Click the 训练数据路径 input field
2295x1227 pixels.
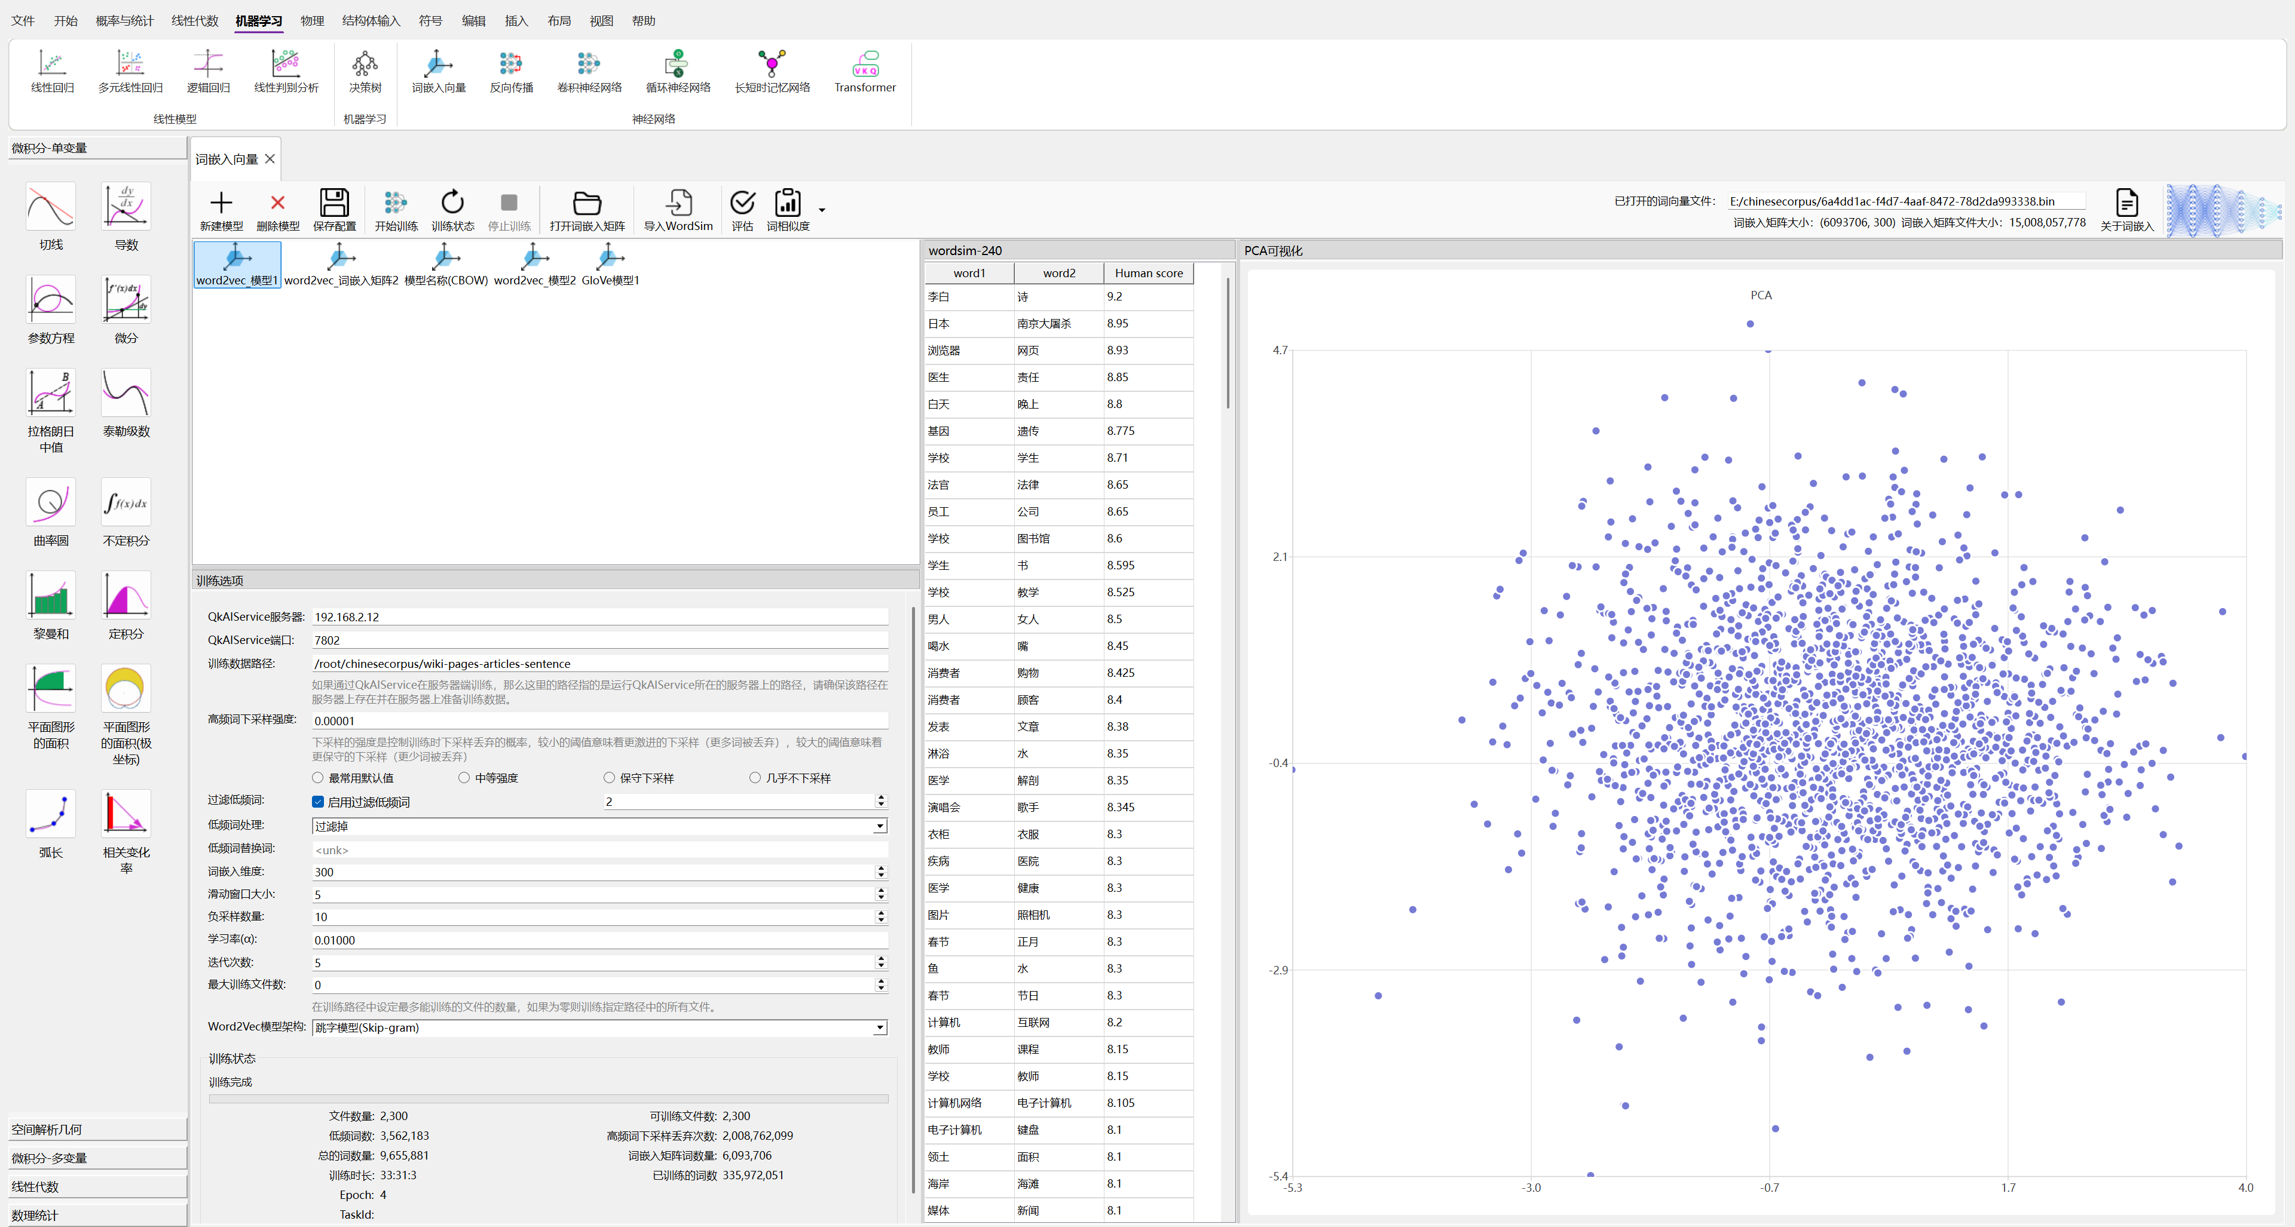599,663
